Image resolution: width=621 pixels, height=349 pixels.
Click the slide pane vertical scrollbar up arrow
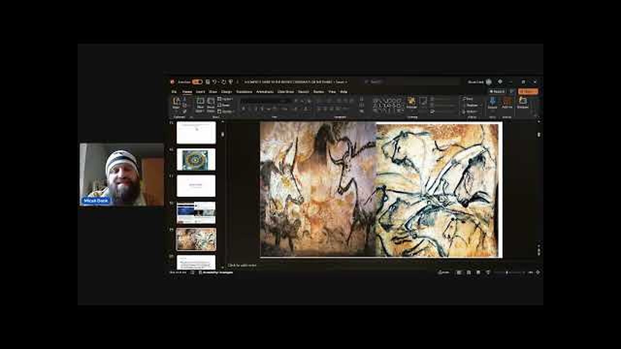point(539,122)
